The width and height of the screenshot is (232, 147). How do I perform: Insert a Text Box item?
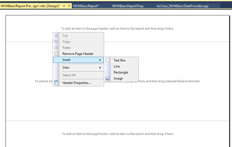pyautogui.click(x=121, y=60)
